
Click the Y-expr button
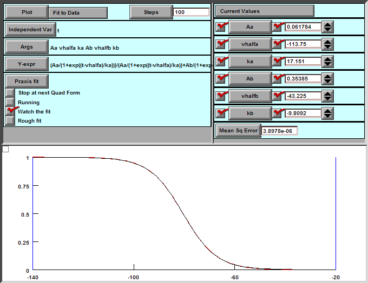pyautogui.click(x=27, y=64)
